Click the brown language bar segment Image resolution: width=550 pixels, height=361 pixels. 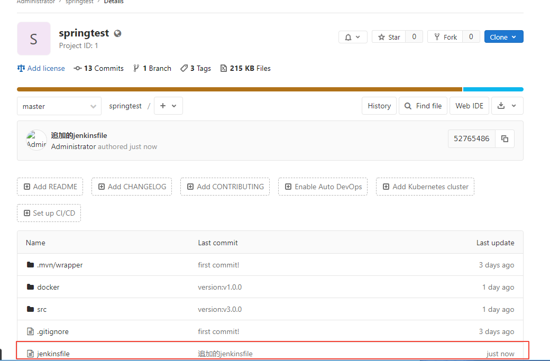point(240,89)
